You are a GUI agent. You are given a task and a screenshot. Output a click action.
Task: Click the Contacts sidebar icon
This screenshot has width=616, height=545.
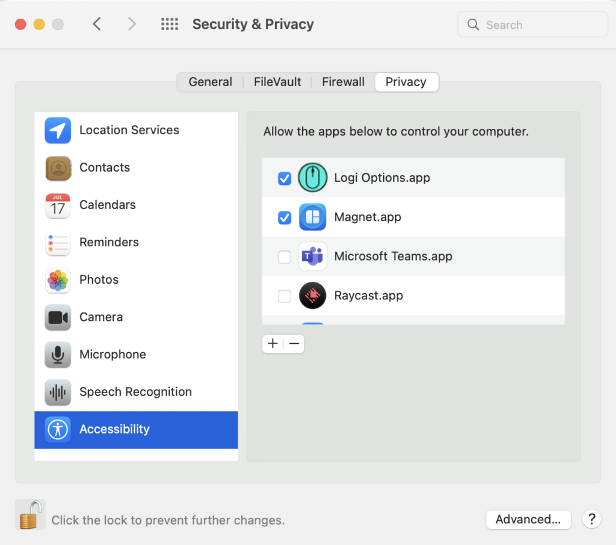tap(57, 167)
